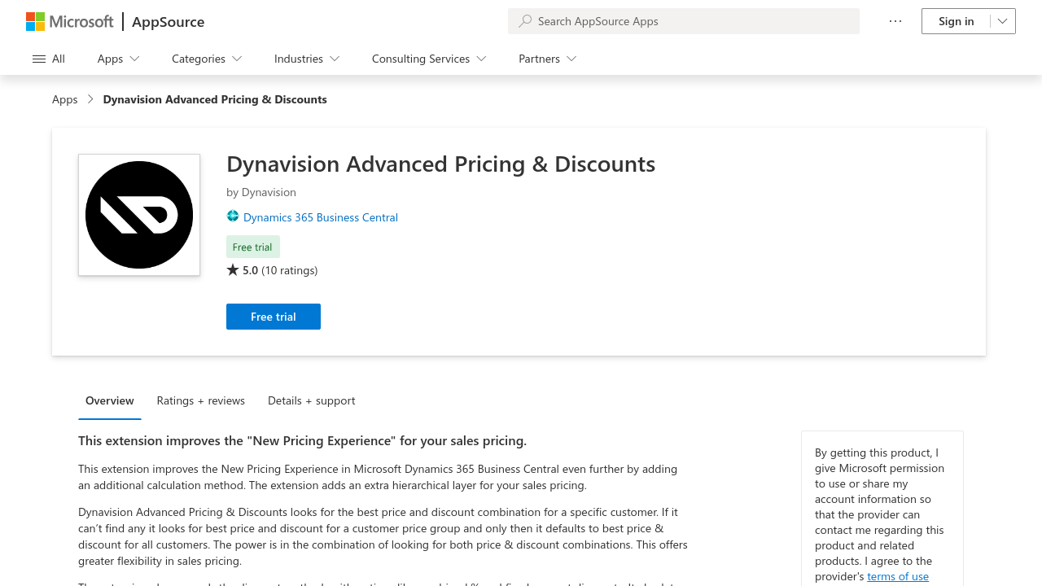Expand the Apps dropdown menu
The width and height of the screenshot is (1042, 586).
point(119,59)
